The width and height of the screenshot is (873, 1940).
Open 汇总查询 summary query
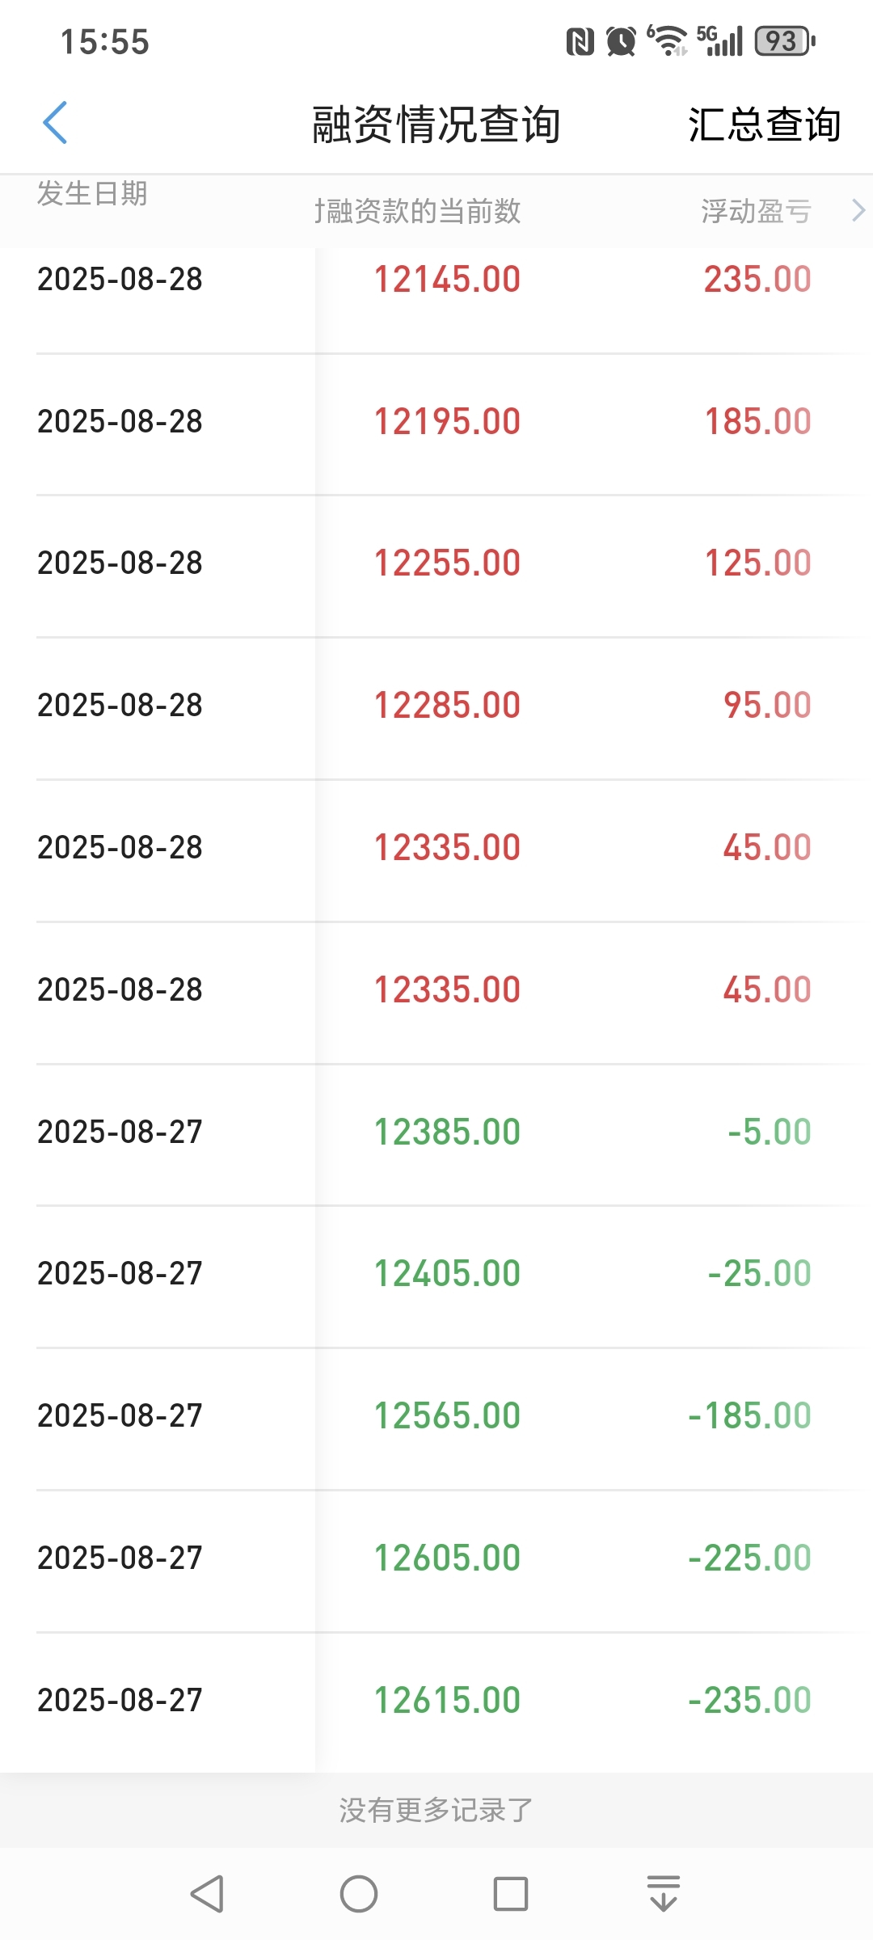[765, 124]
